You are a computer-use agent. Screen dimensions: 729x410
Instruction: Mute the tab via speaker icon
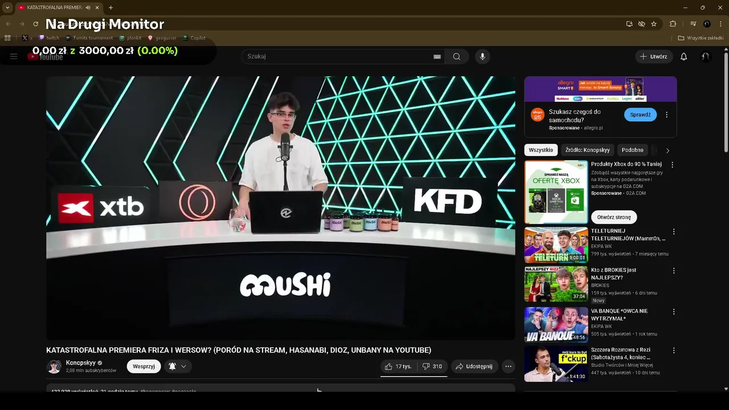point(88,7)
